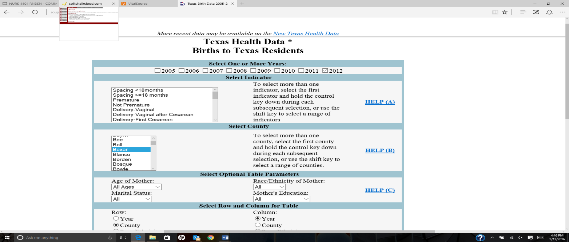This screenshot has height=242, width=569.
Task: Open the Mother's Education dropdown
Action: pos(281,199)
